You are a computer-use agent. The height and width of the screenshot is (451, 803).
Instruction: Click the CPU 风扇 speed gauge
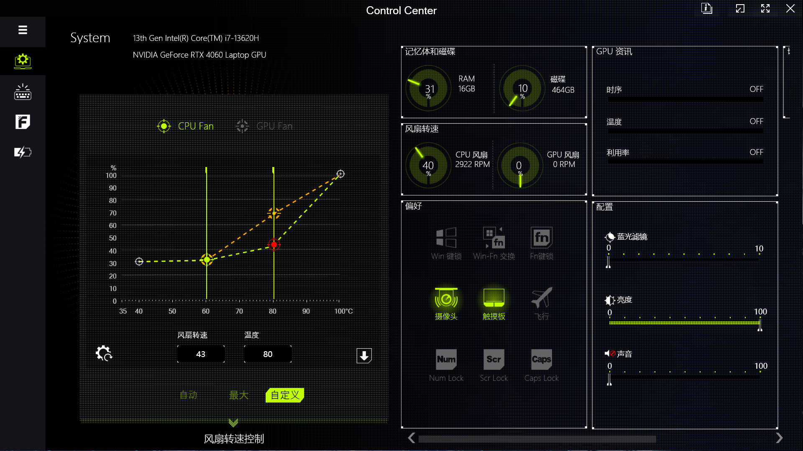click(428, 165)
